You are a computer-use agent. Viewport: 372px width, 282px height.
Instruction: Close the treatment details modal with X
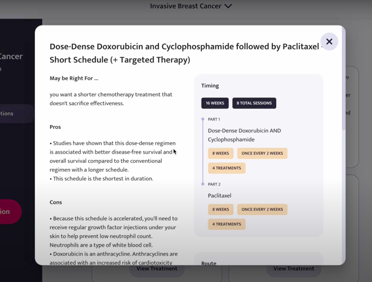tap(329, 42)
